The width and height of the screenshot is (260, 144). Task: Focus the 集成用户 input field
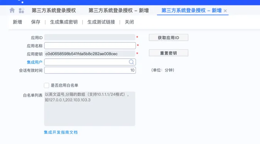click(90, 62)
